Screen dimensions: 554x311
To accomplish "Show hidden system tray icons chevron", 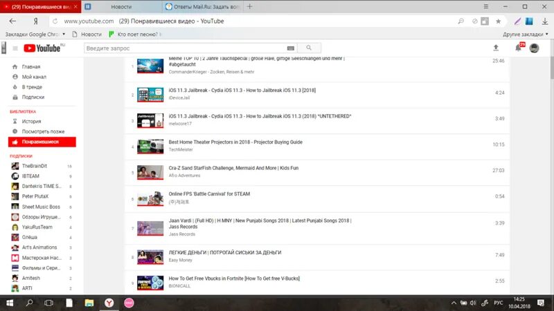I will coord(454,303).
